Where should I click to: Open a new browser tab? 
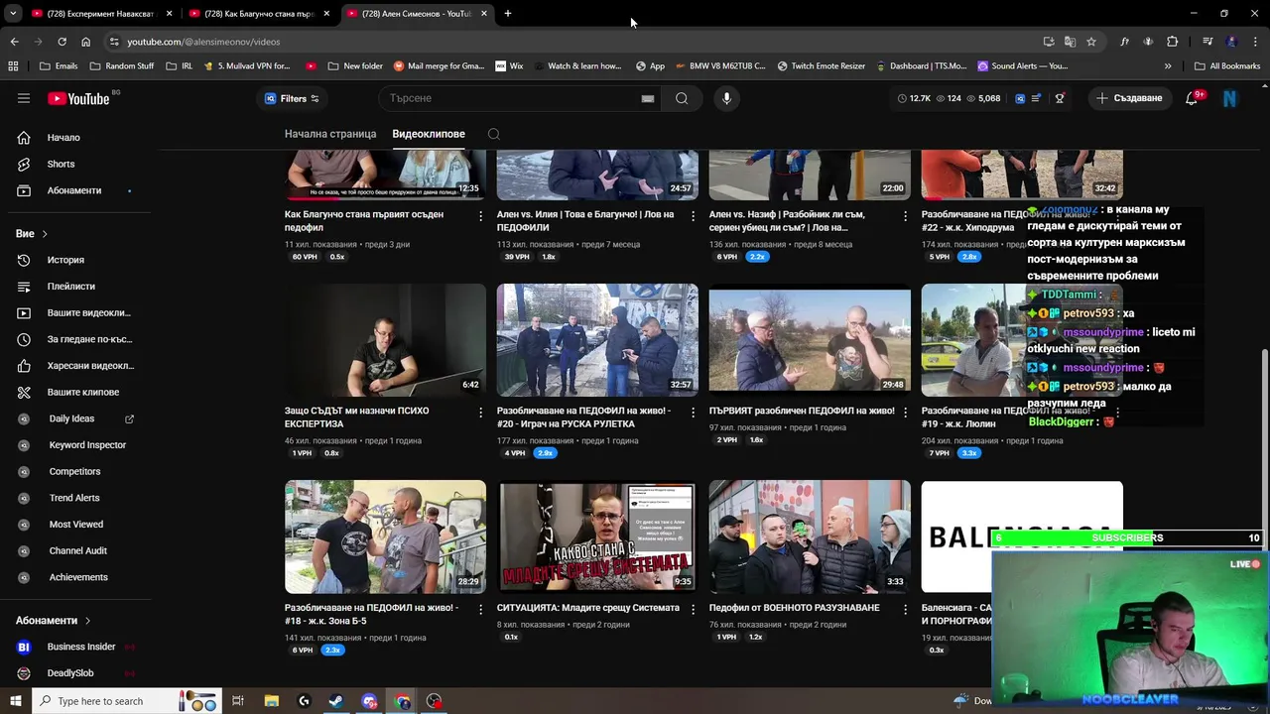coord(508,14)
